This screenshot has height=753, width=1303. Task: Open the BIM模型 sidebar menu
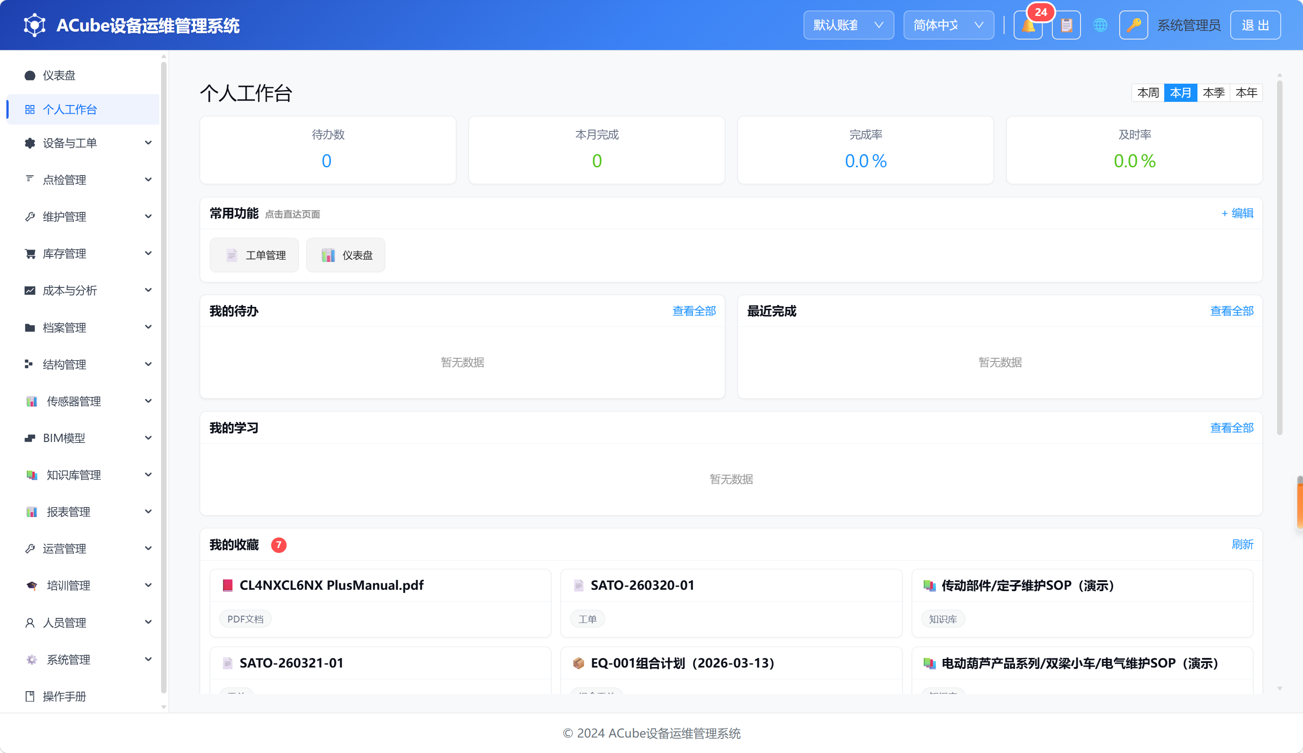(x=83, y=438)
